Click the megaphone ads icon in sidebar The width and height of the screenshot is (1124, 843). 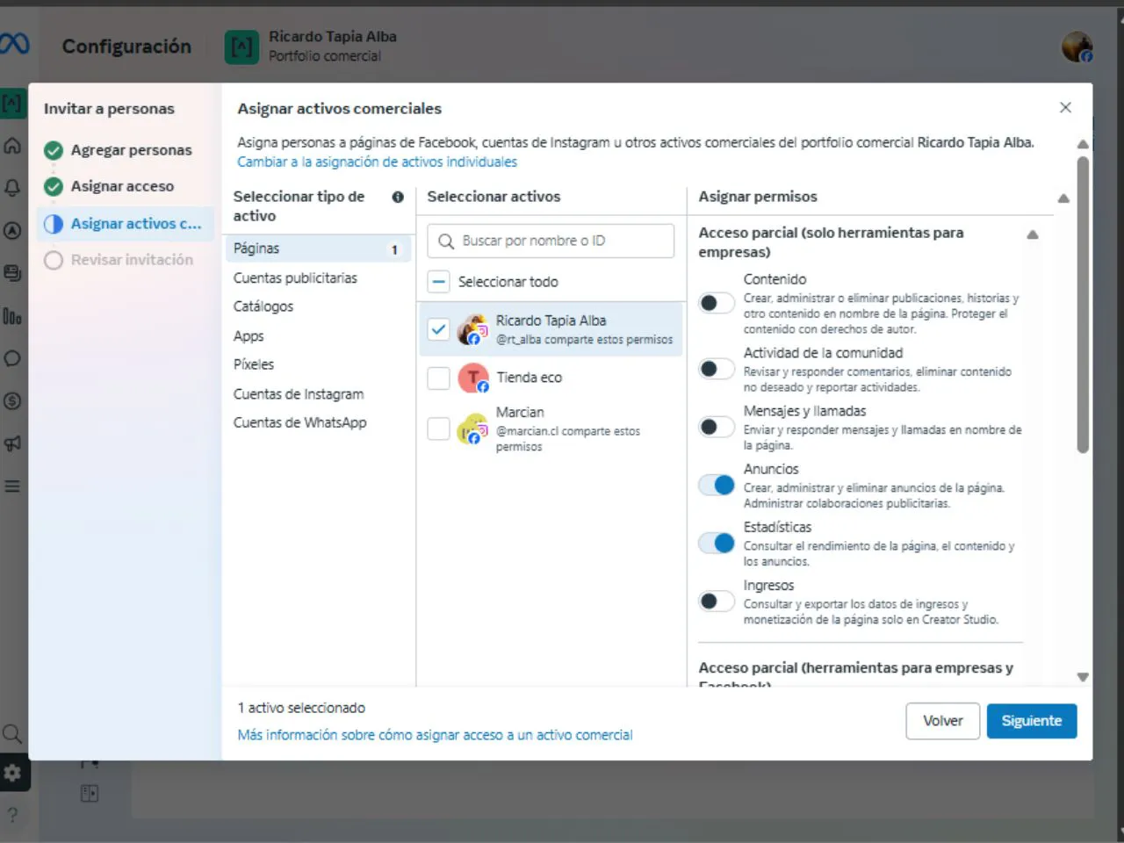point(12,443)
